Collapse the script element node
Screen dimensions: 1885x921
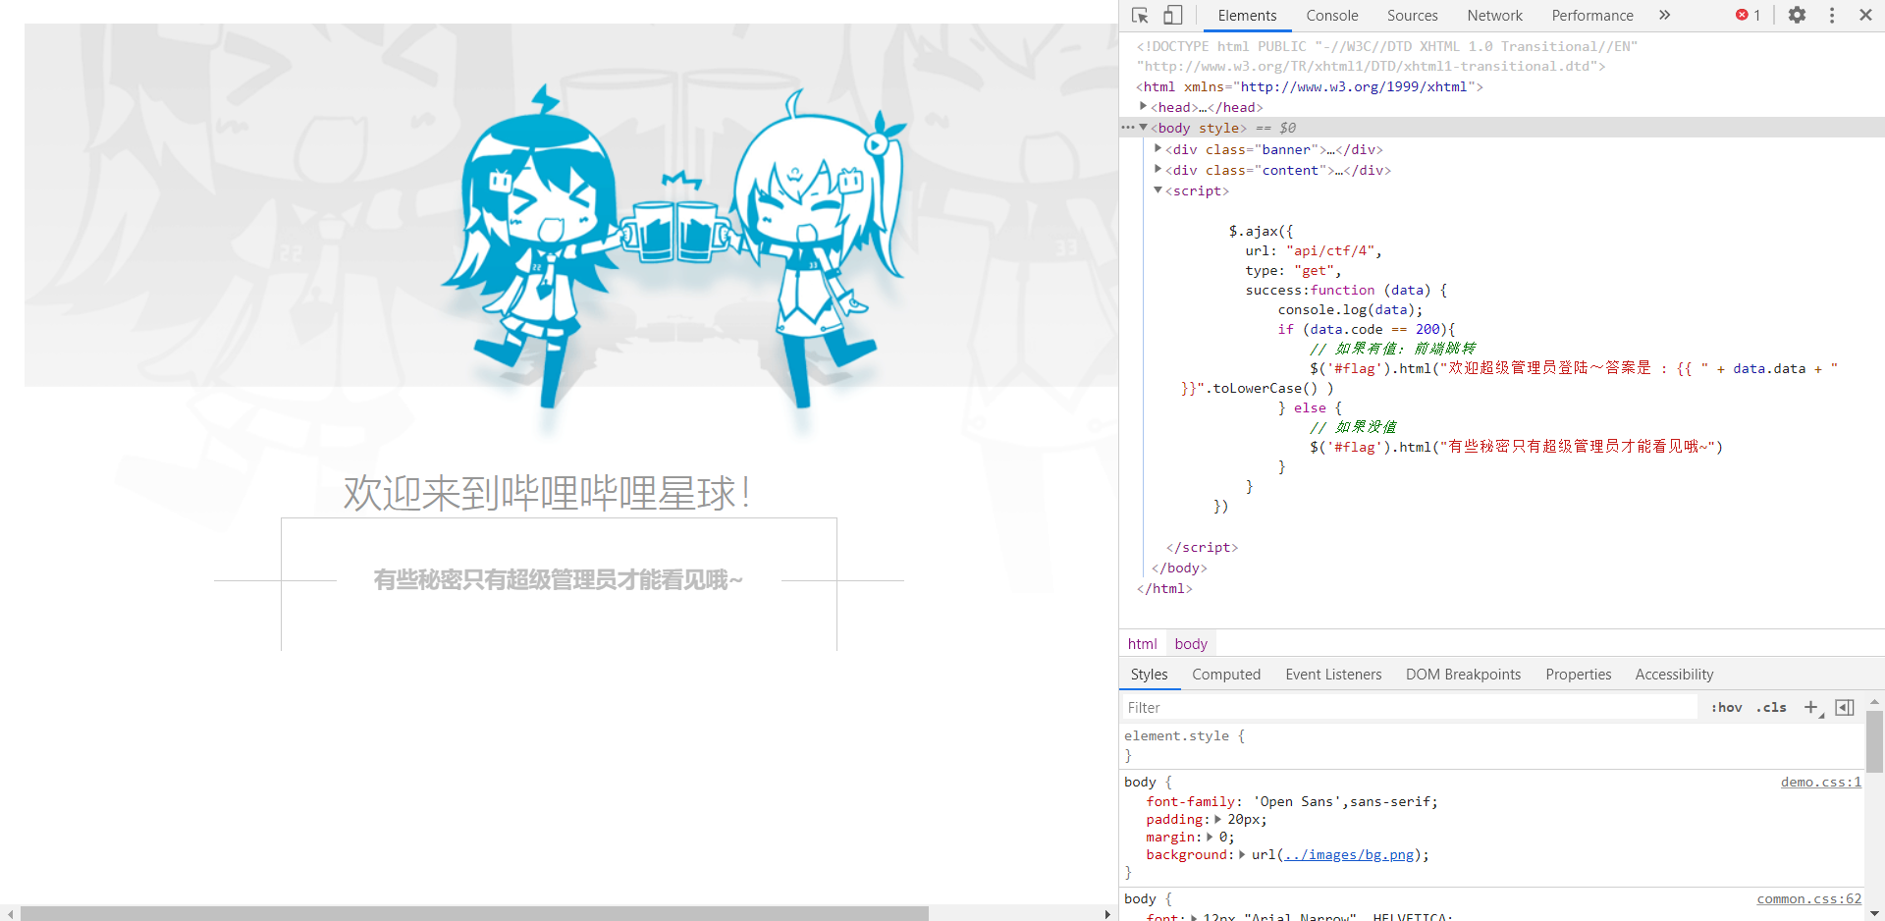tap(1158, 190)
